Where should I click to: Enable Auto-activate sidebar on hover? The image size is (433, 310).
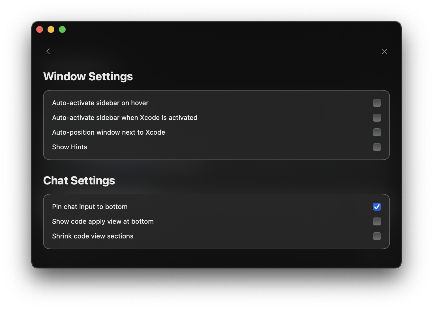click(377, 103)
